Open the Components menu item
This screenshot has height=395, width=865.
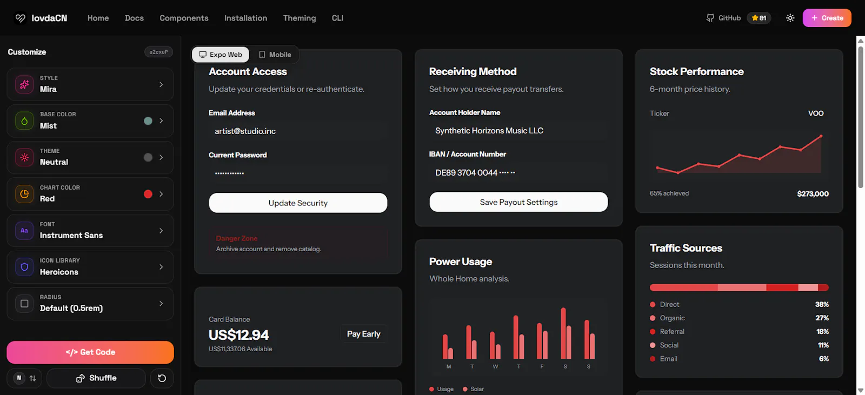(184, 18)
